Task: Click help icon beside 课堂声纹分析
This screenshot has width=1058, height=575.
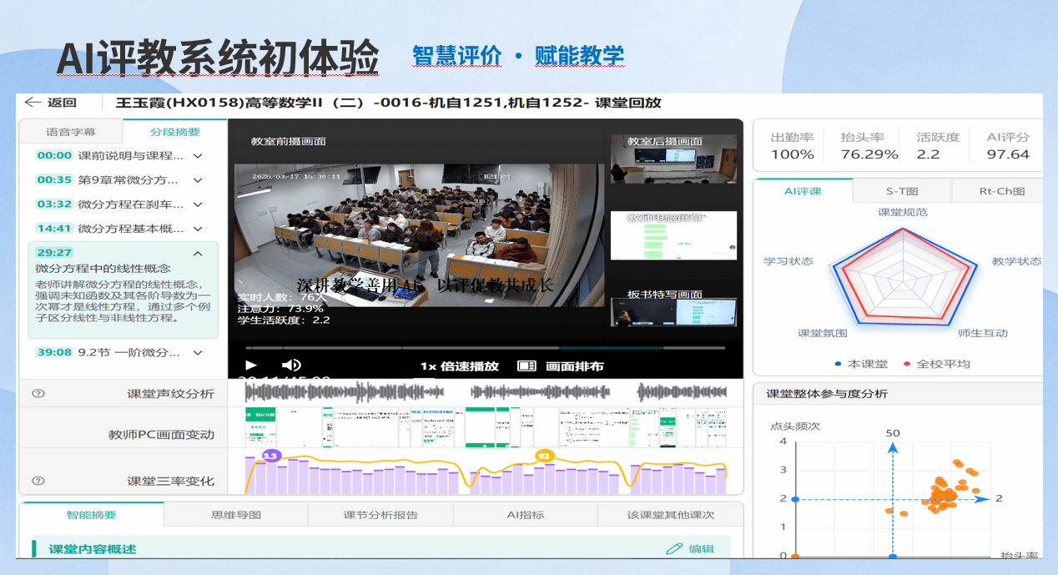Action: (38, 394)
